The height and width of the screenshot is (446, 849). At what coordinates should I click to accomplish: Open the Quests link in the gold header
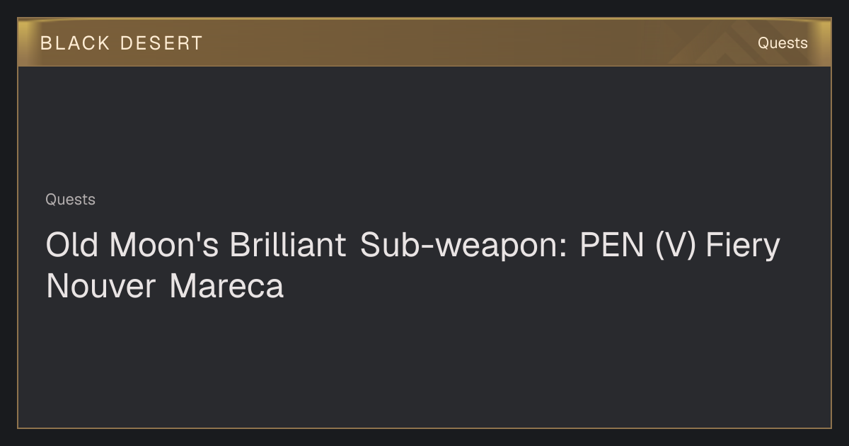(782, 43)
